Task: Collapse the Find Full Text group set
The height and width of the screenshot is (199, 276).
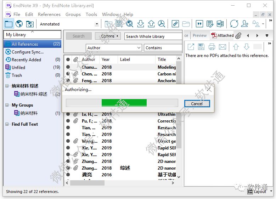Action: coord(7,124)
